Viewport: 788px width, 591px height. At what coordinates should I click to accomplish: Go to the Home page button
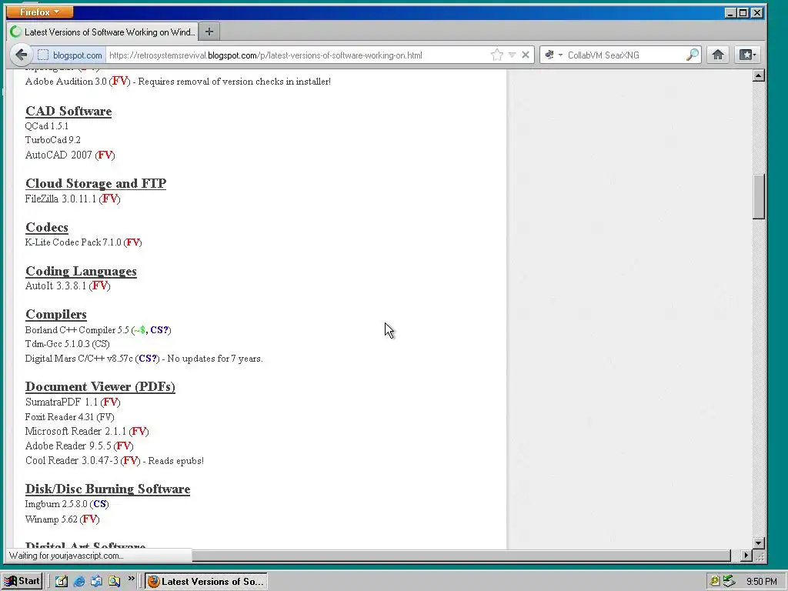coord(718,55)
